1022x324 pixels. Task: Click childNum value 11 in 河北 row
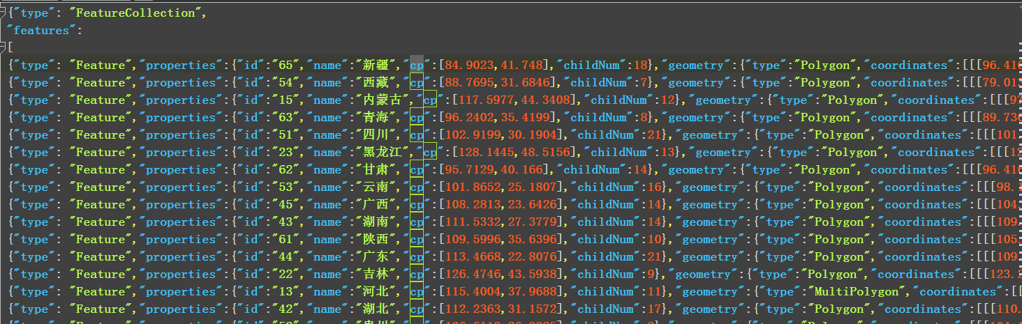tap(654, 291)
